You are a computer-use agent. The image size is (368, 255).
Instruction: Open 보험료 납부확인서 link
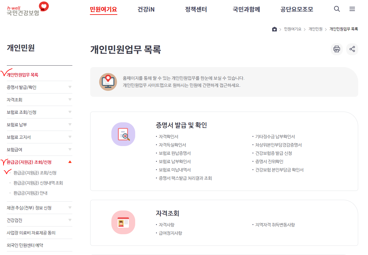[x=175, y=161]
